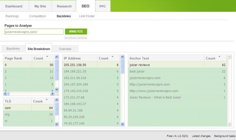Click the IP Address column header
Viewport: 236px width, 140px height.
[80, 58]
